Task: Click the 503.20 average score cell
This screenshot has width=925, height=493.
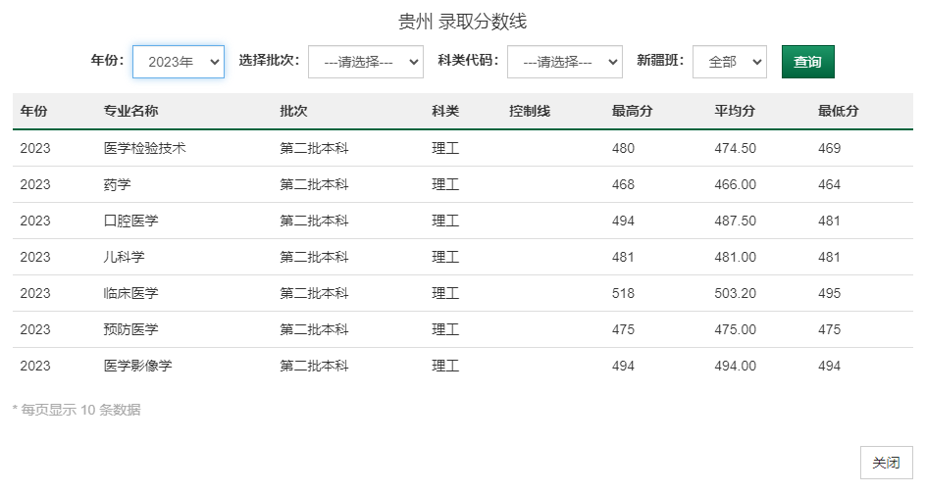Action: (735, 293)
